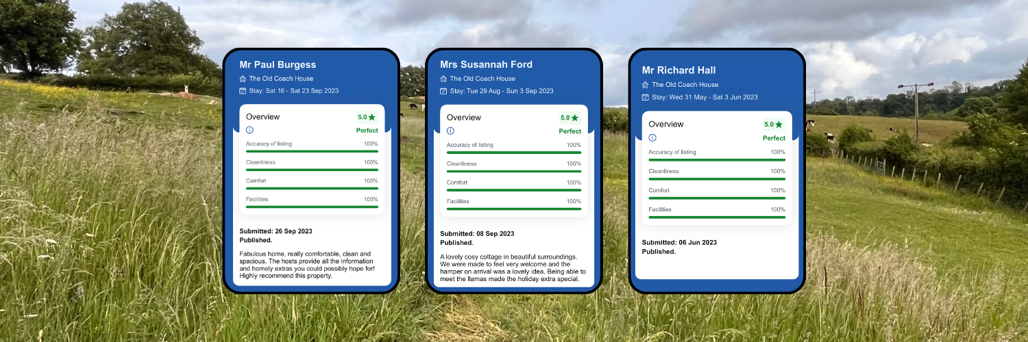Click the calendar icon beside Sat 16 - Sat 23 Sep stay
Screen dimensions: 1028x342
(243, 91)
